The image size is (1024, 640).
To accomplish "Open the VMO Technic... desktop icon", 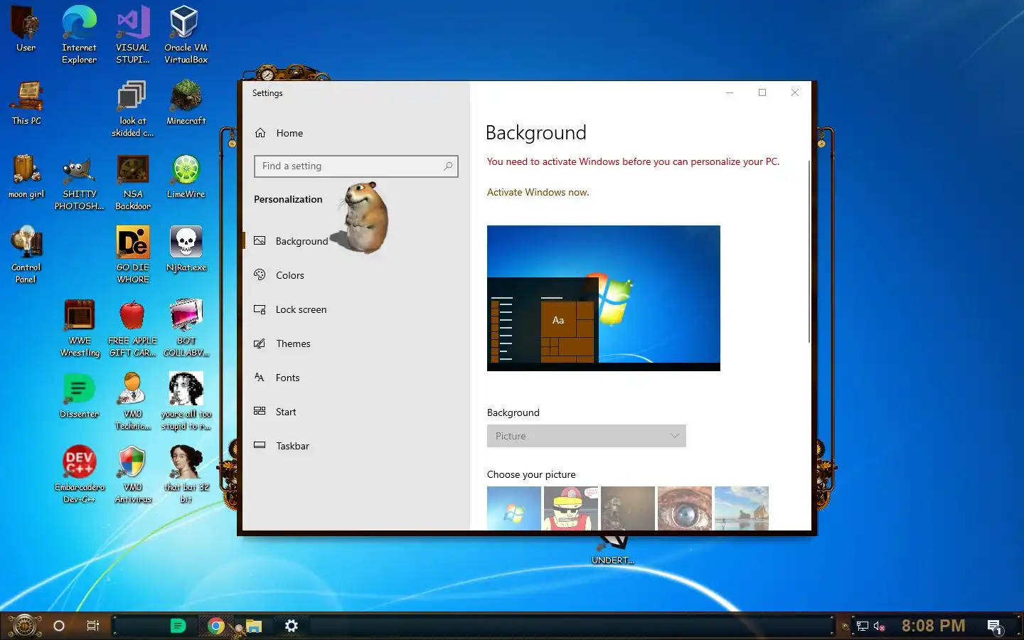I will 133,401.
